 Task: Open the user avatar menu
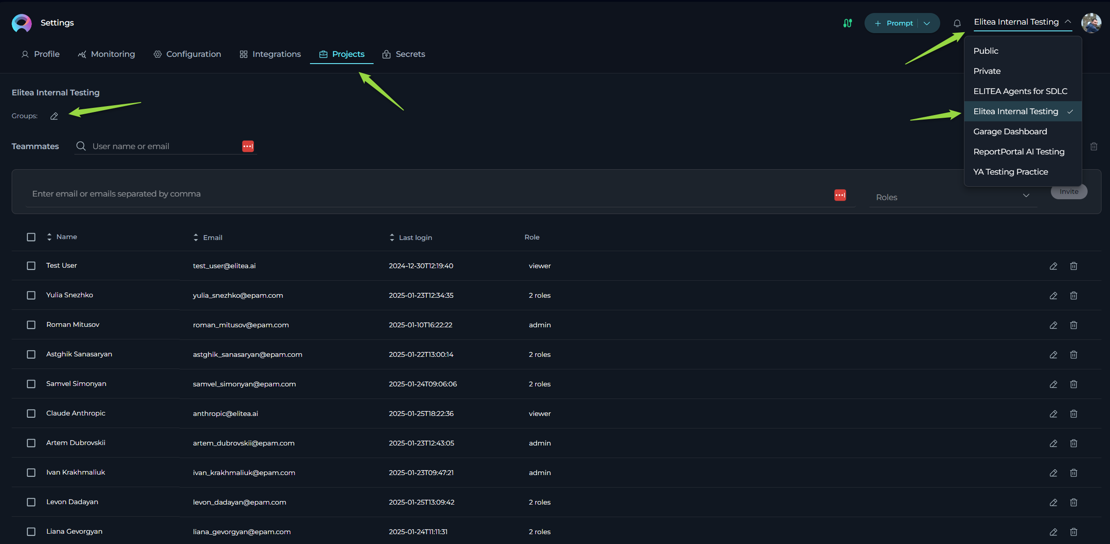coord(1091,23)
